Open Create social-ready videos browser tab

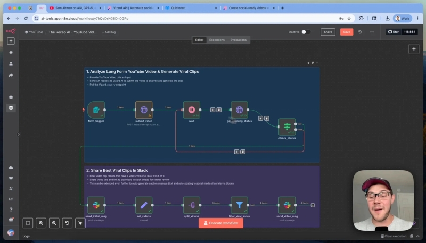(249, 8)
